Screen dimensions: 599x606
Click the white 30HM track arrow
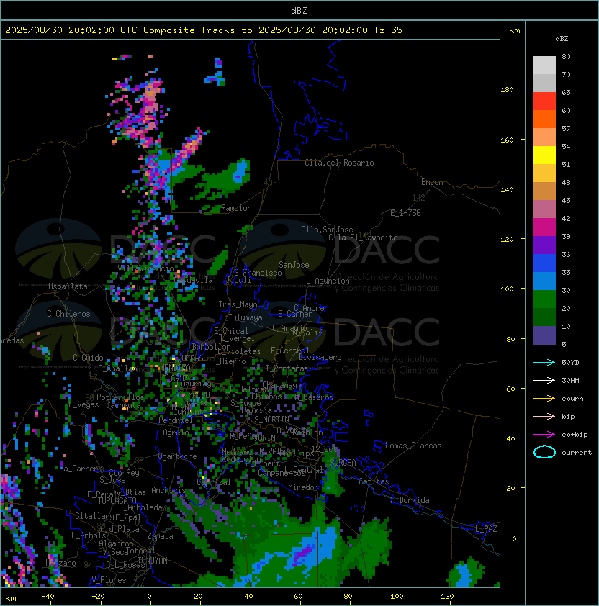[544, 380]
